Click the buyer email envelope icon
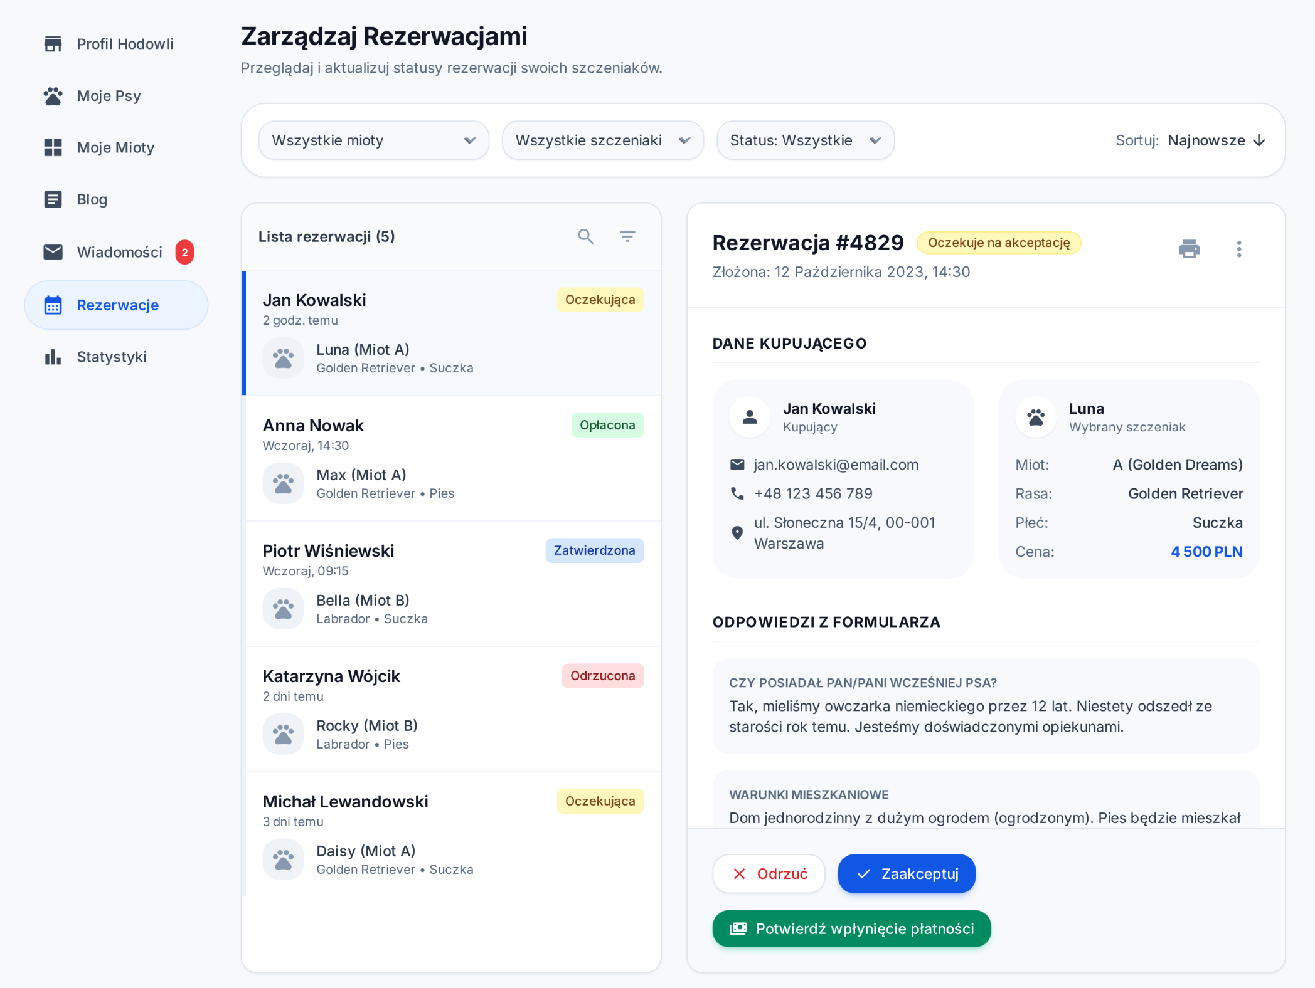The image size is (1315, 988). (737, 465)
